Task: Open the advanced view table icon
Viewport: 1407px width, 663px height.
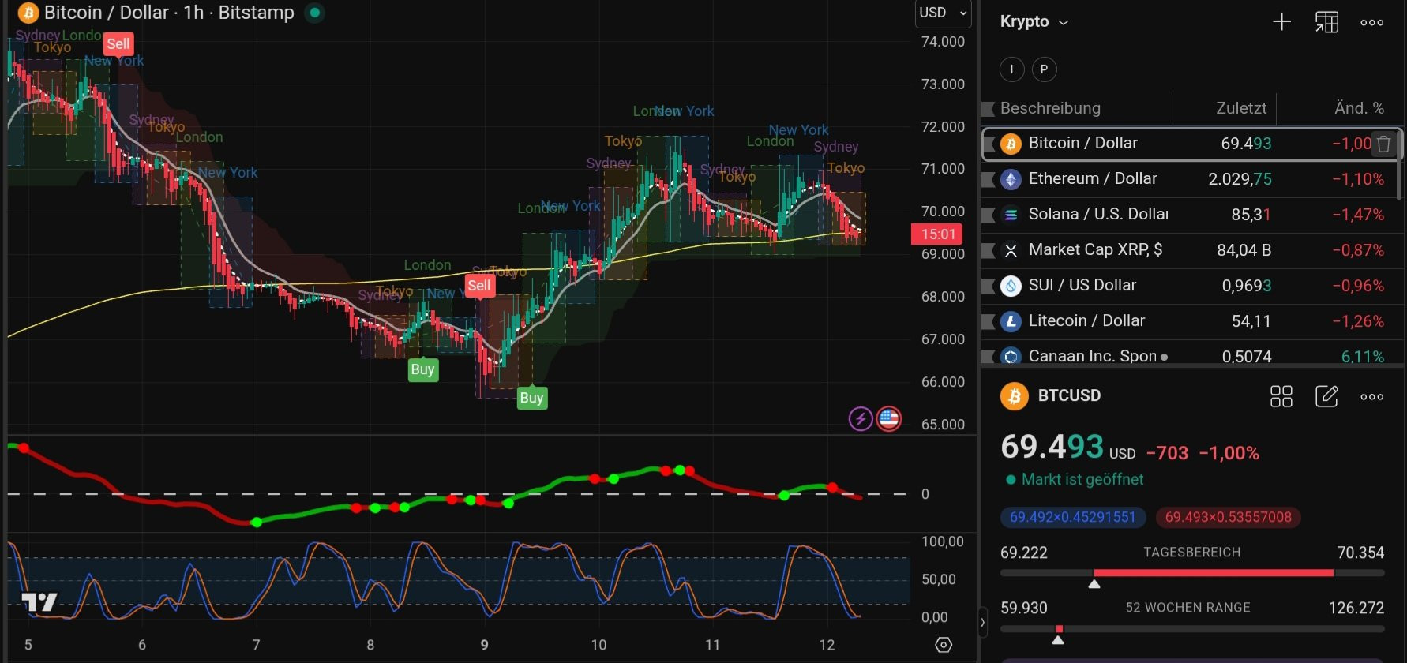Action: [1326, 22]
